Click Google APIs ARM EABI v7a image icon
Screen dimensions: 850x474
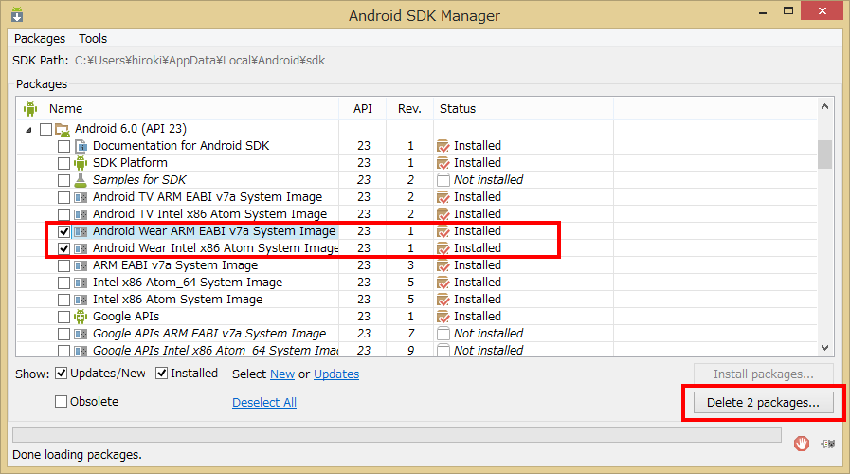click(81, 334)
